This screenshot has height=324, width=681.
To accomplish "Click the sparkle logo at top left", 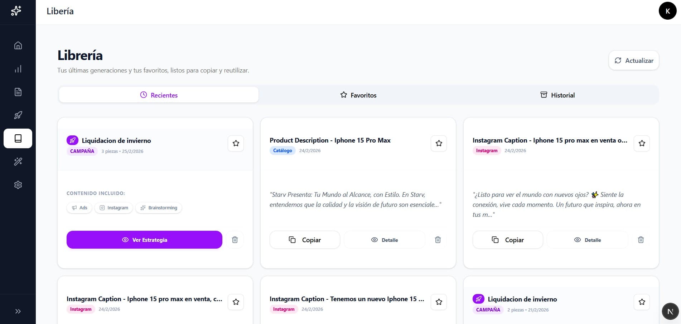I will point(16,11).
